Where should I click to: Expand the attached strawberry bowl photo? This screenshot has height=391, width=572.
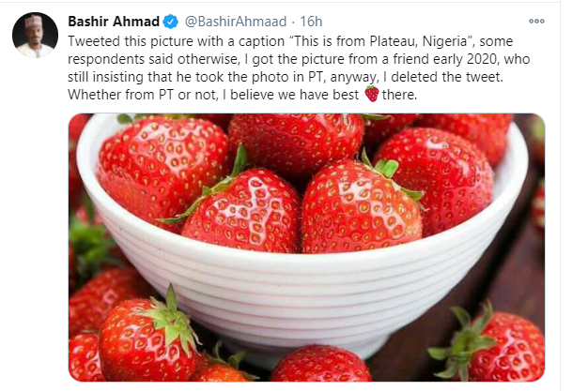coord(306,248)
